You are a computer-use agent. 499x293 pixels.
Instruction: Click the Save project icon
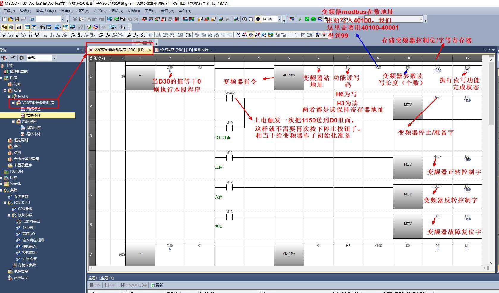pos(17,19)
